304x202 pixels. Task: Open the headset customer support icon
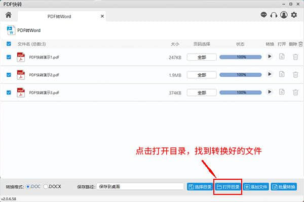pos(274,15)
